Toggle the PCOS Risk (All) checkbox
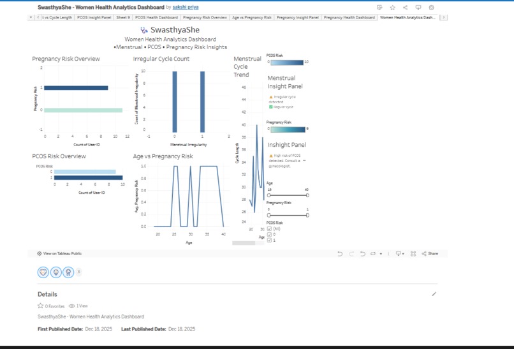Screen dimensions: 514x349 coord(270,229)
